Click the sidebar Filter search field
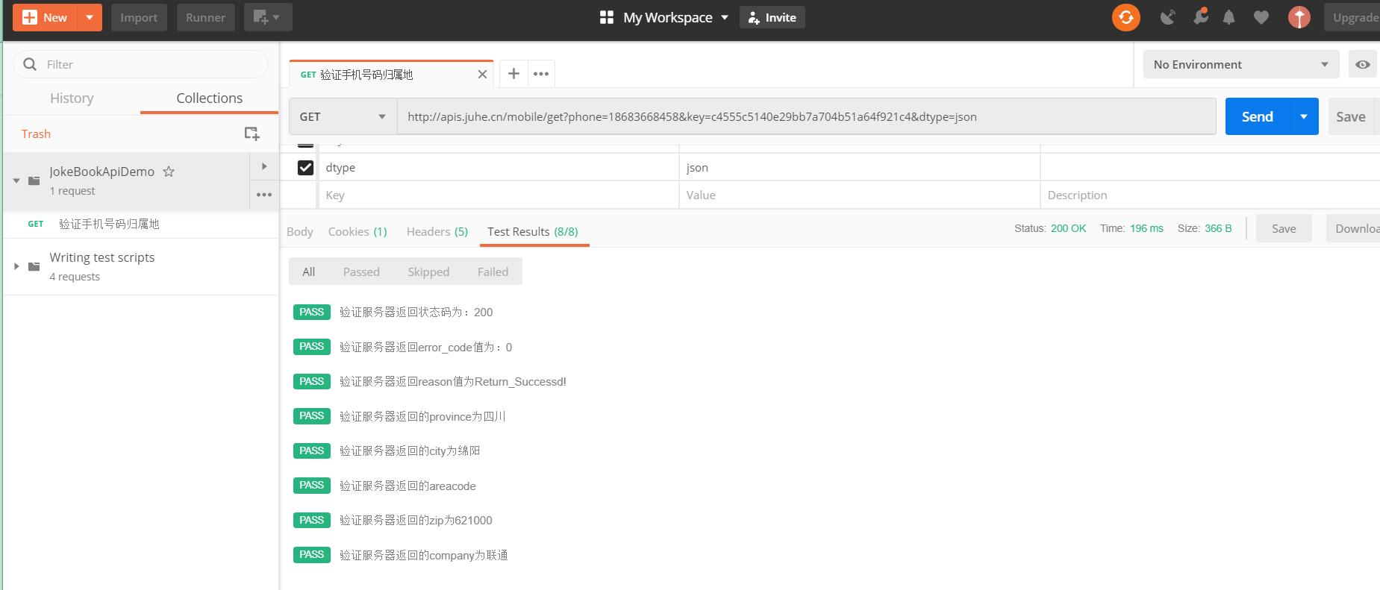Viewport: 1380px width, 590px height. pos(149,65)
